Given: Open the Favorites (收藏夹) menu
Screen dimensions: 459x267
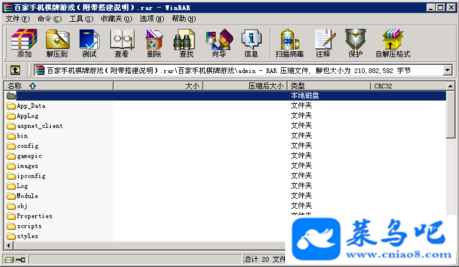Looking at the screenshot, I should coord(117,19).
